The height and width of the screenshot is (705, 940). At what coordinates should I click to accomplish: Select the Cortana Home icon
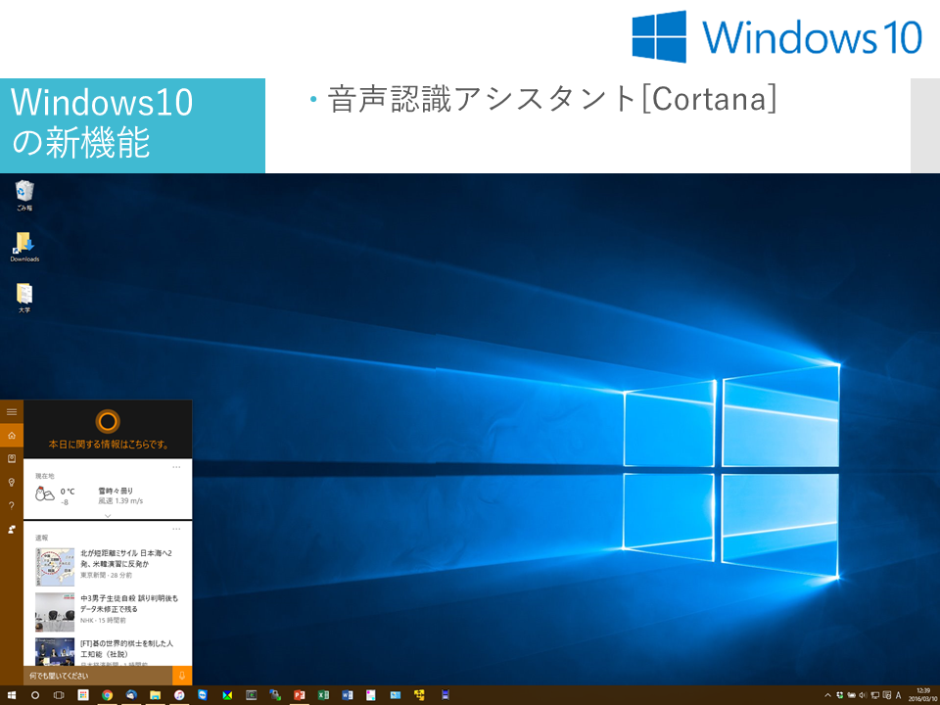(x=12, y=435)
